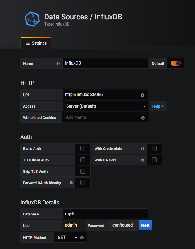Click the URL input field
Image resolution: width=195 pixels, height=249 pixels.
tap(105, 95)
